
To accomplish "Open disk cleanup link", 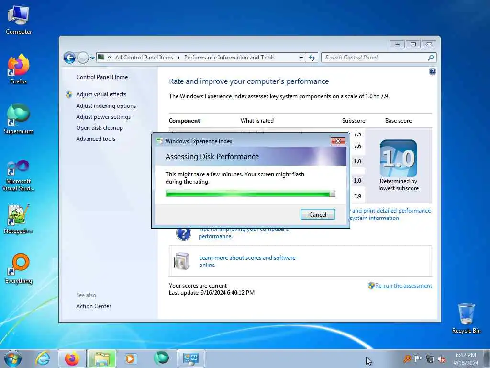I will point(100,127).
